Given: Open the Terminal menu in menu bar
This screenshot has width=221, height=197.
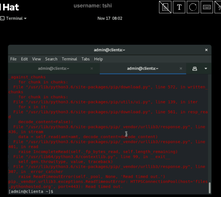Looking at the screenshot, I should 69,59.
